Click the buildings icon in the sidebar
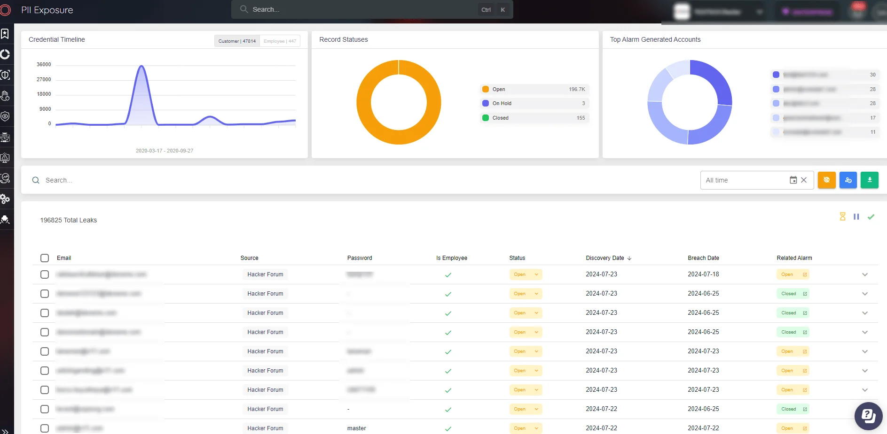The image size is (887, 434). (5, 137)
